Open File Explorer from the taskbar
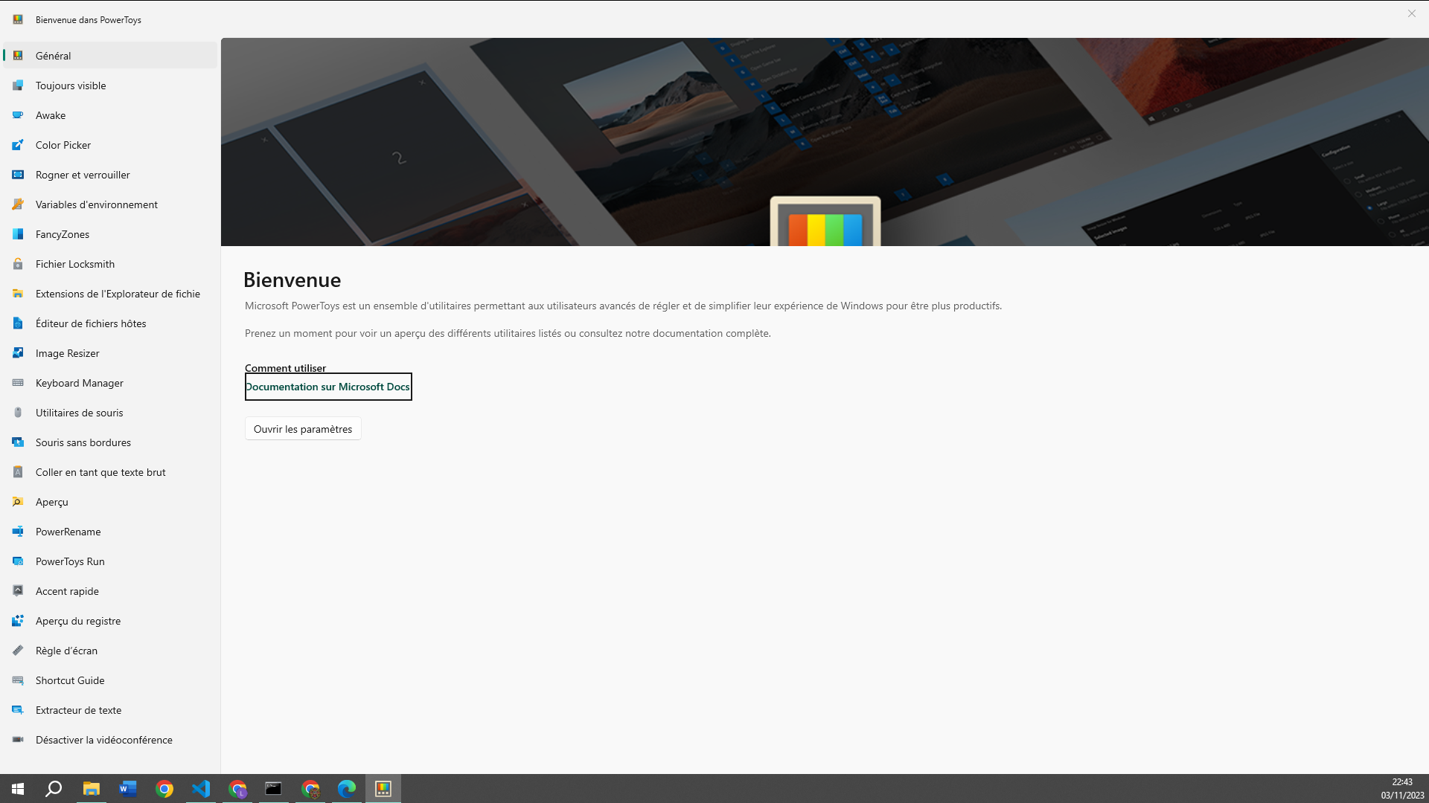The image size is (1429, 803). click(91, 788)
